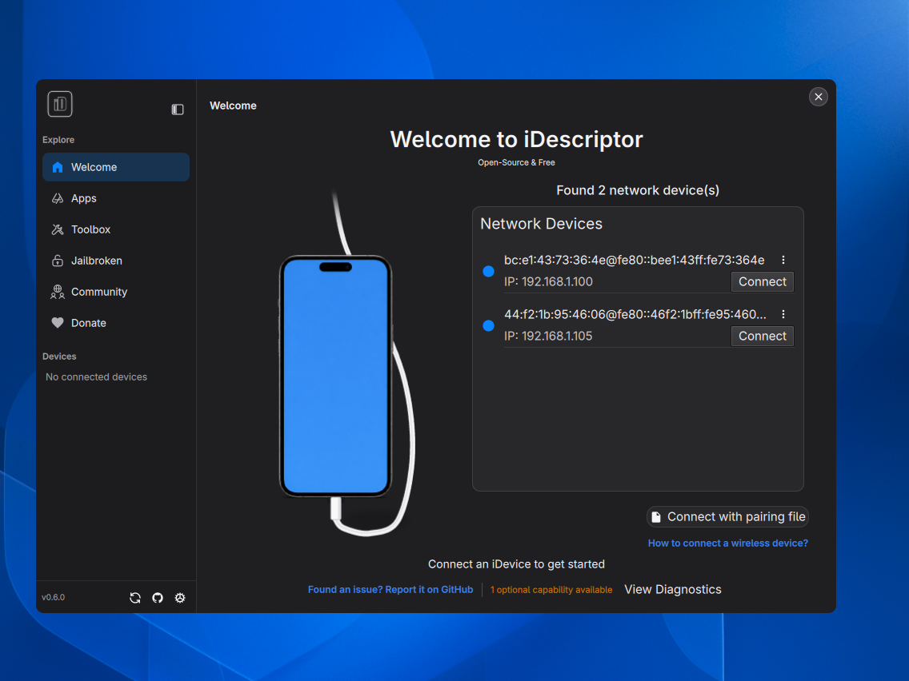The image size is (909, 681).
Task: Click the Network Devices heading
Action: [542, 224]
